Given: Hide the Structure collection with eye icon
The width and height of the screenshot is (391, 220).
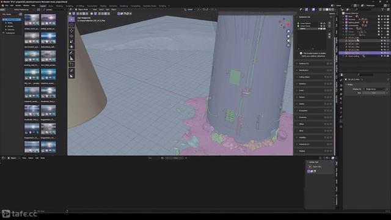Looking at the screenshot, I should pyautogui.click(x=385, y=19).
